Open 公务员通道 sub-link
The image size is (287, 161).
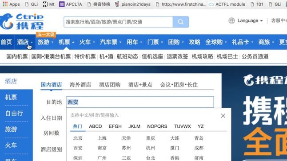pos(255,56)
